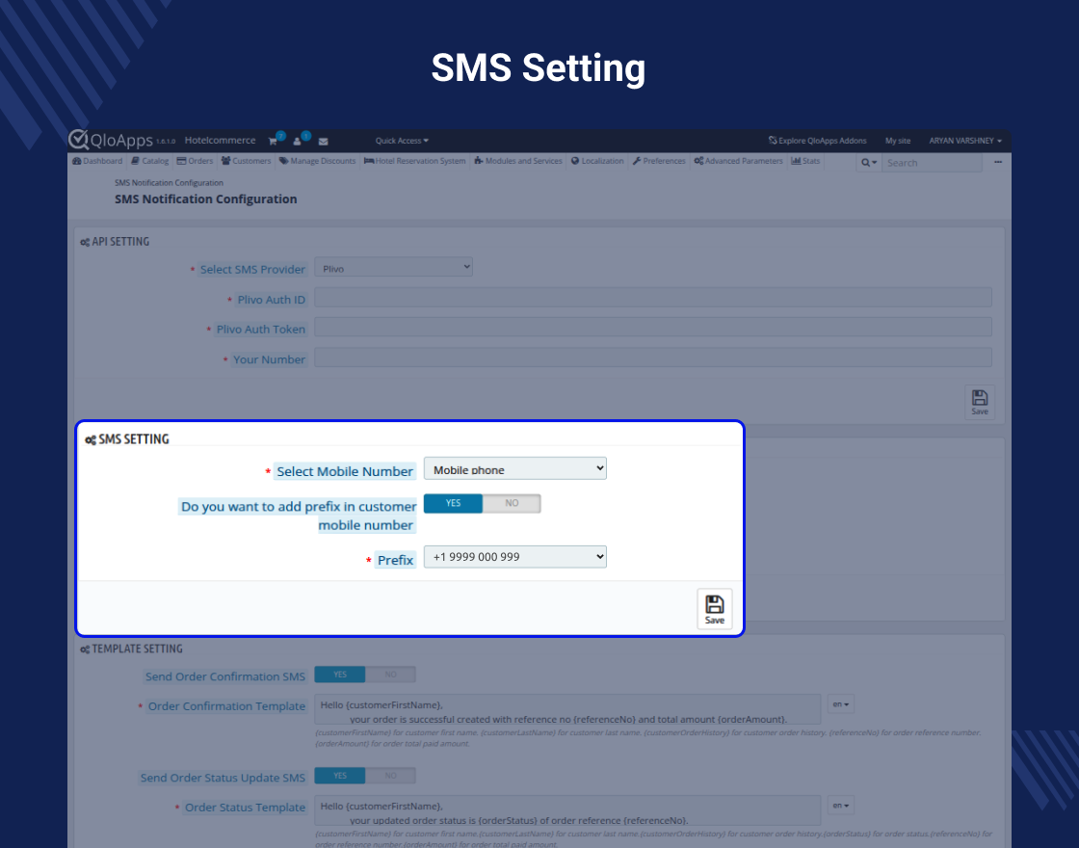Screen dimensions: 1079x848
Task: Set prefix toggle to NO
Action: coord(512,503)
